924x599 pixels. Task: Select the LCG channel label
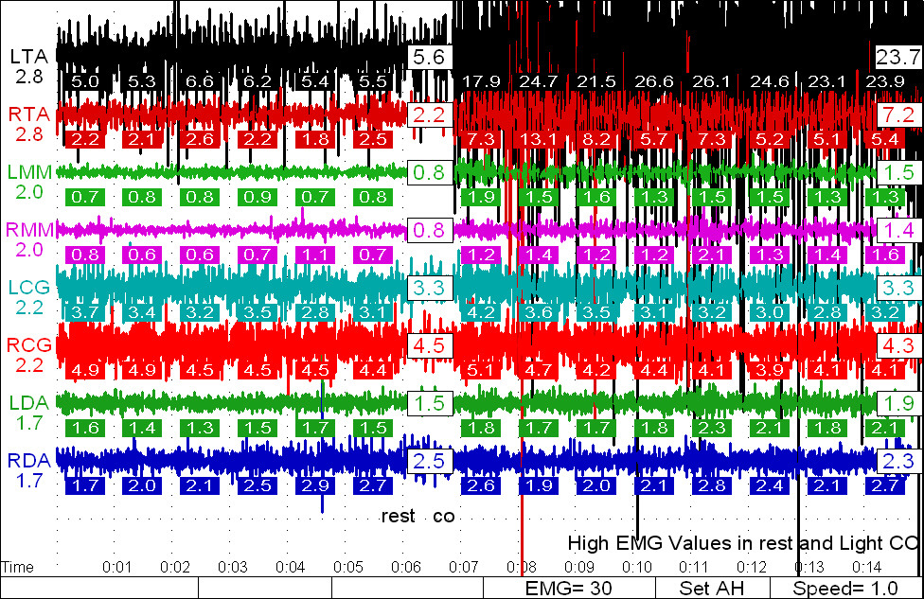28,288
